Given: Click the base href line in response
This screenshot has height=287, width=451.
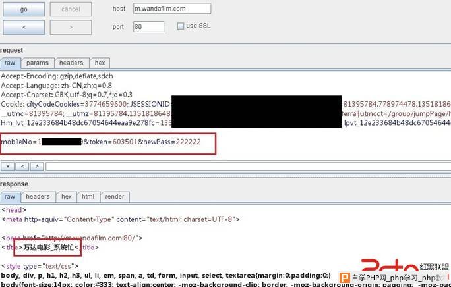Looking at the screenshot, I should 72,238.
